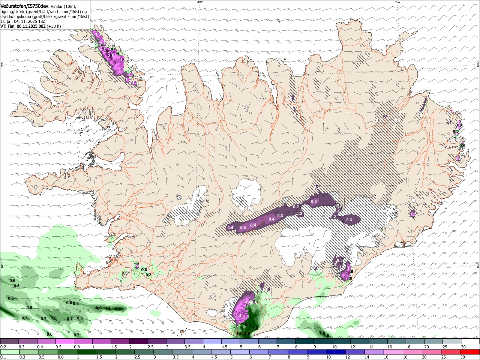Click the 20W longitude label at top
Viewport: 480px width, 360px height.
click(199, 2)
